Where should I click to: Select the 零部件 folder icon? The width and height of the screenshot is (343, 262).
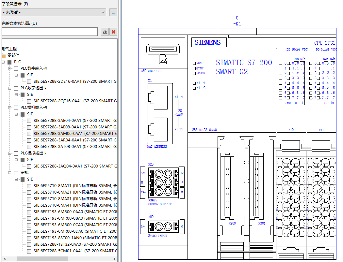[x=4, y=55]
